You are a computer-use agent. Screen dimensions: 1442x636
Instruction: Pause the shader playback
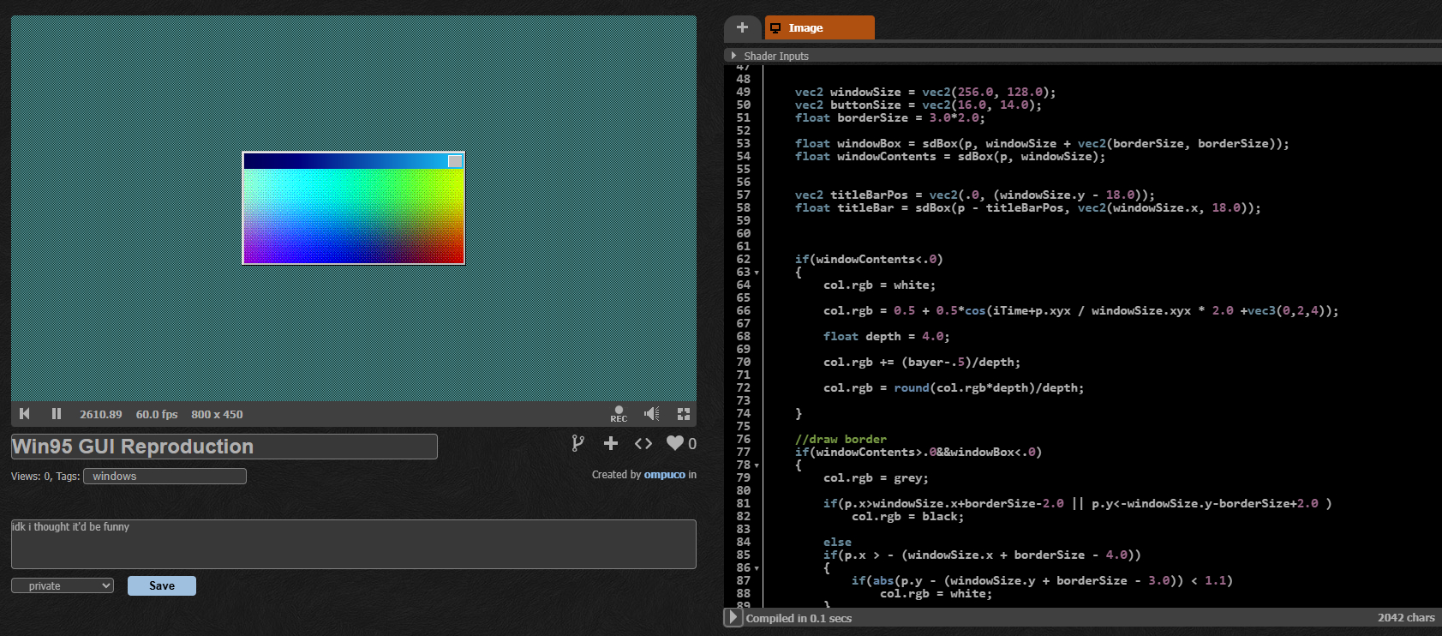pos(57,414)
